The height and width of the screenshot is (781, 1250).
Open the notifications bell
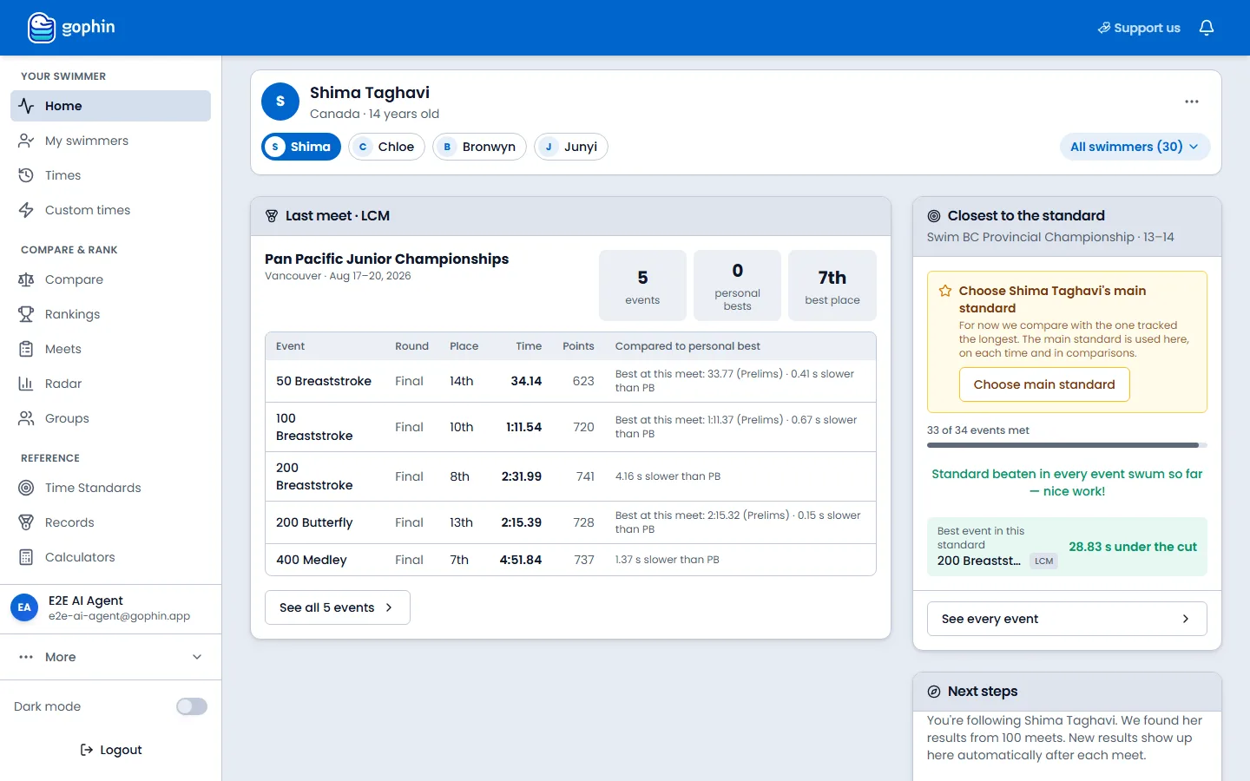(1207, 28)
